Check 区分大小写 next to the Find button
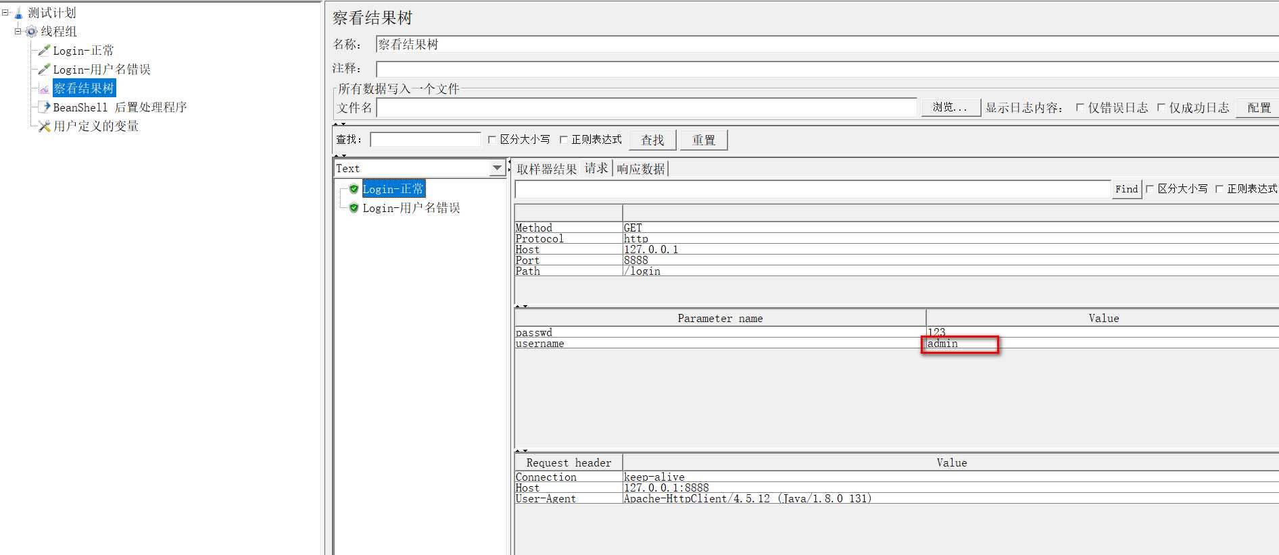The image size is (1279, 555). click(1149, 189)
